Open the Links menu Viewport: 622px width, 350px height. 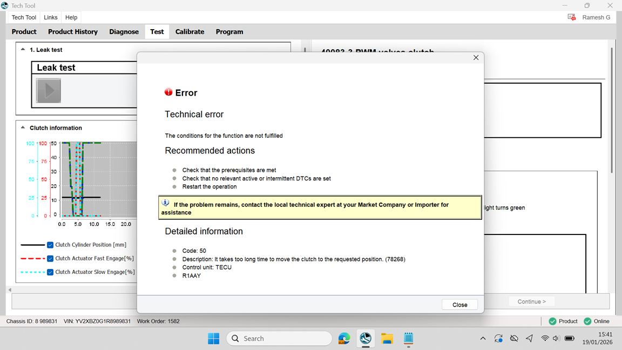tap(50, 17)
